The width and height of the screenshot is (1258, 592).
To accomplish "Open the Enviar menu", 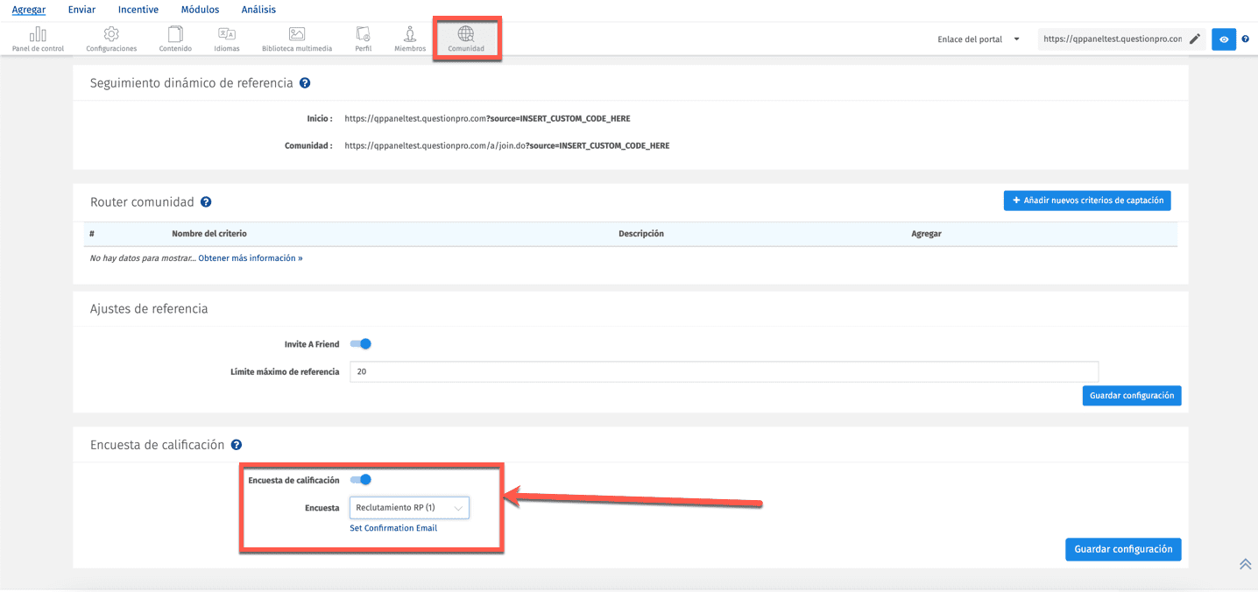I will pos(81,10).
